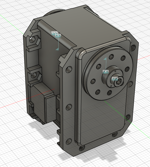Select the rigid joint glyph on the center screw

tap(115, 79)
